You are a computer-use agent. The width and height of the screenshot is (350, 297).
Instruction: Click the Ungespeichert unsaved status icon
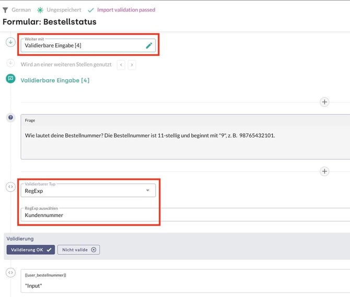[40, 9]
